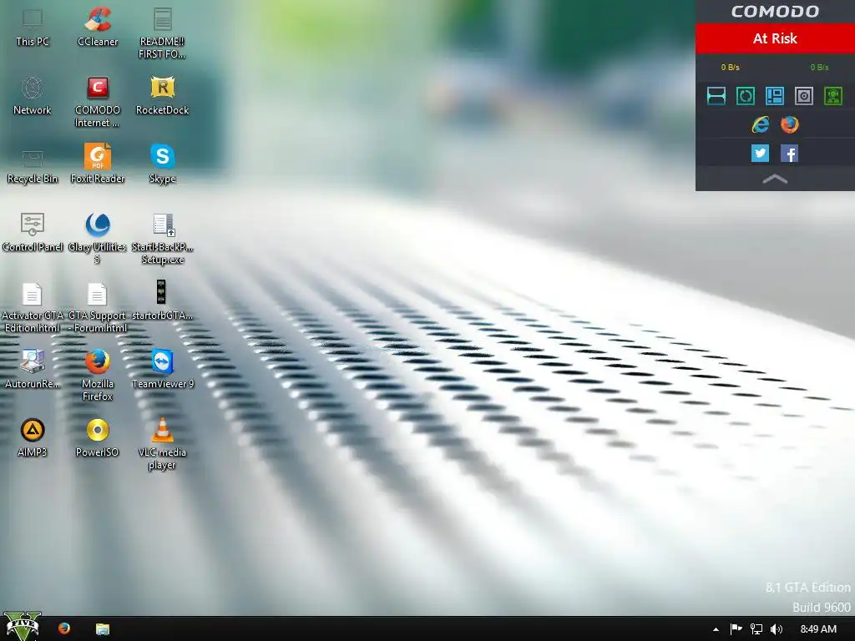855x641 pixels.
Task: Open the Twitter link in COMODO widget
Action: pyautogui.click(x=760, y=154)
